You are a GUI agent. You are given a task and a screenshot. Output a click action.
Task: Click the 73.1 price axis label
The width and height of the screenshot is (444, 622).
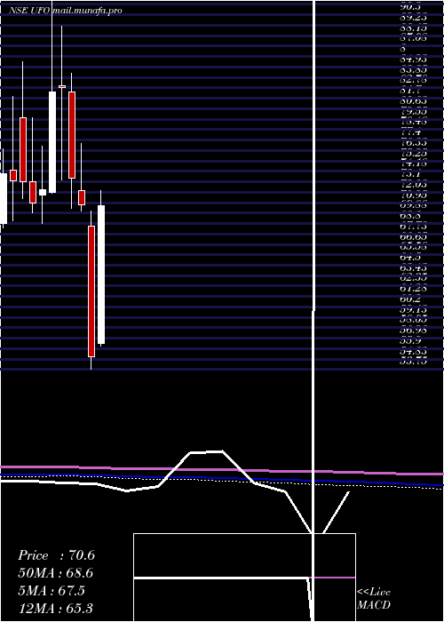[x=409, y=174]
